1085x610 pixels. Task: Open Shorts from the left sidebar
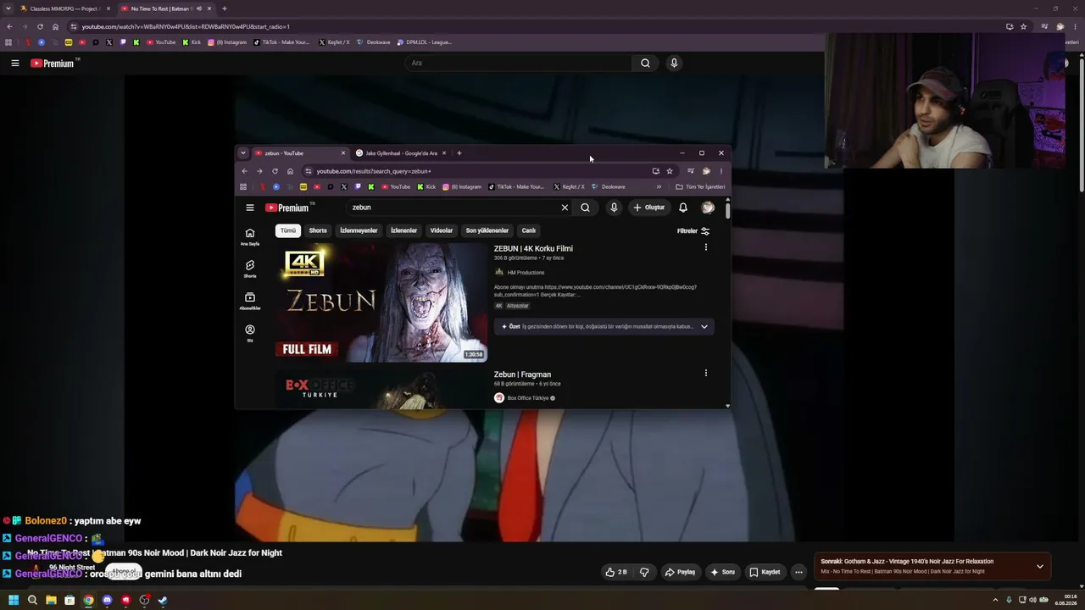(249, 269)
